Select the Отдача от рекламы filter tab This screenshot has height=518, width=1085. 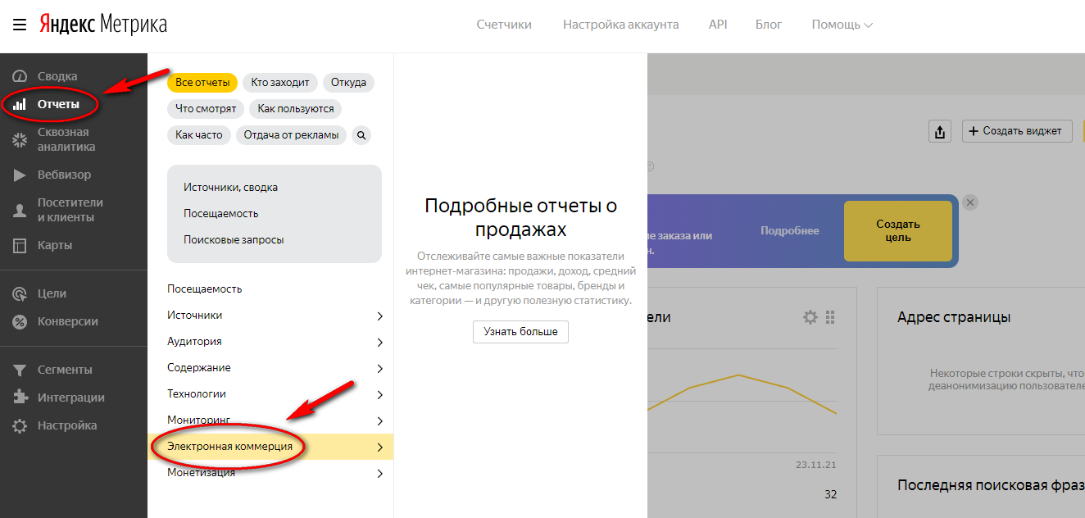[x=291, y=135]
